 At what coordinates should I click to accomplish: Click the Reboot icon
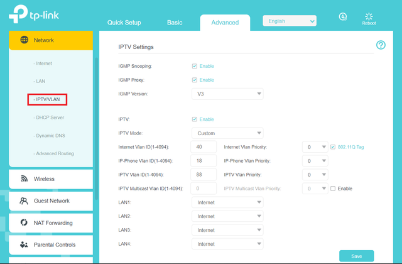point(369,17)
